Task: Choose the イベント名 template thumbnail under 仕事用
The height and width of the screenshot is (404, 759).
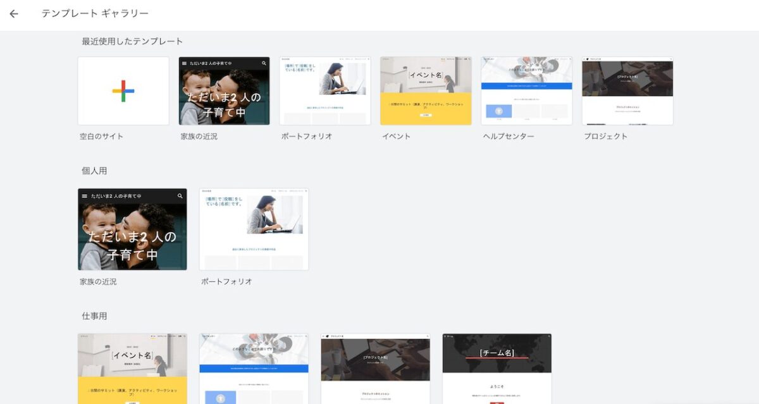Action: click(132, 369)
